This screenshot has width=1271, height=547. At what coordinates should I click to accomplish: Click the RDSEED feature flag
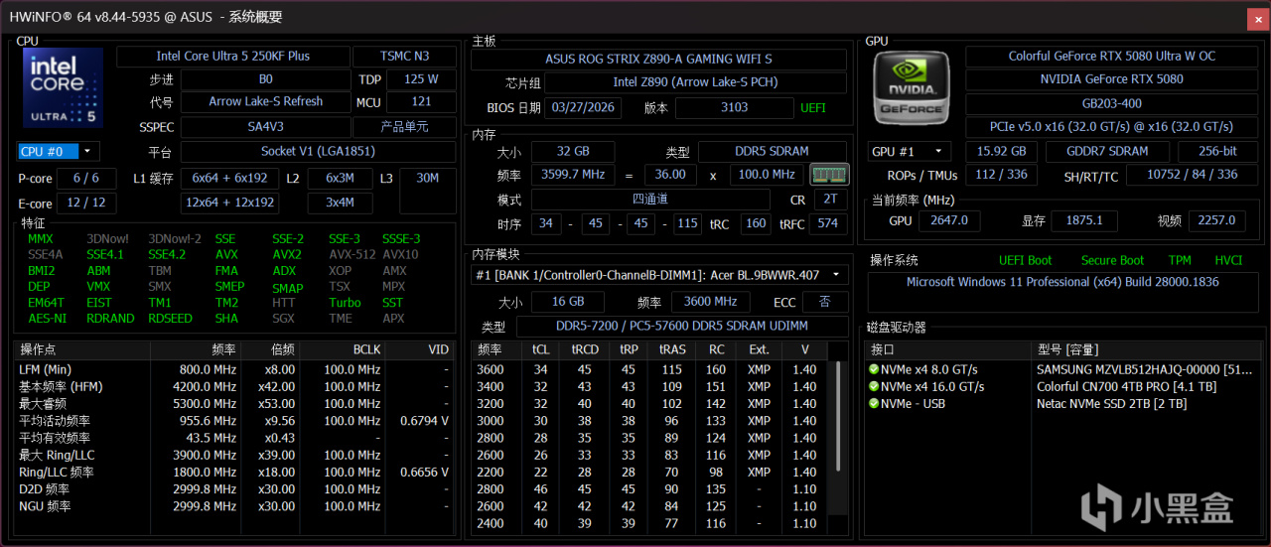point(170,319)
